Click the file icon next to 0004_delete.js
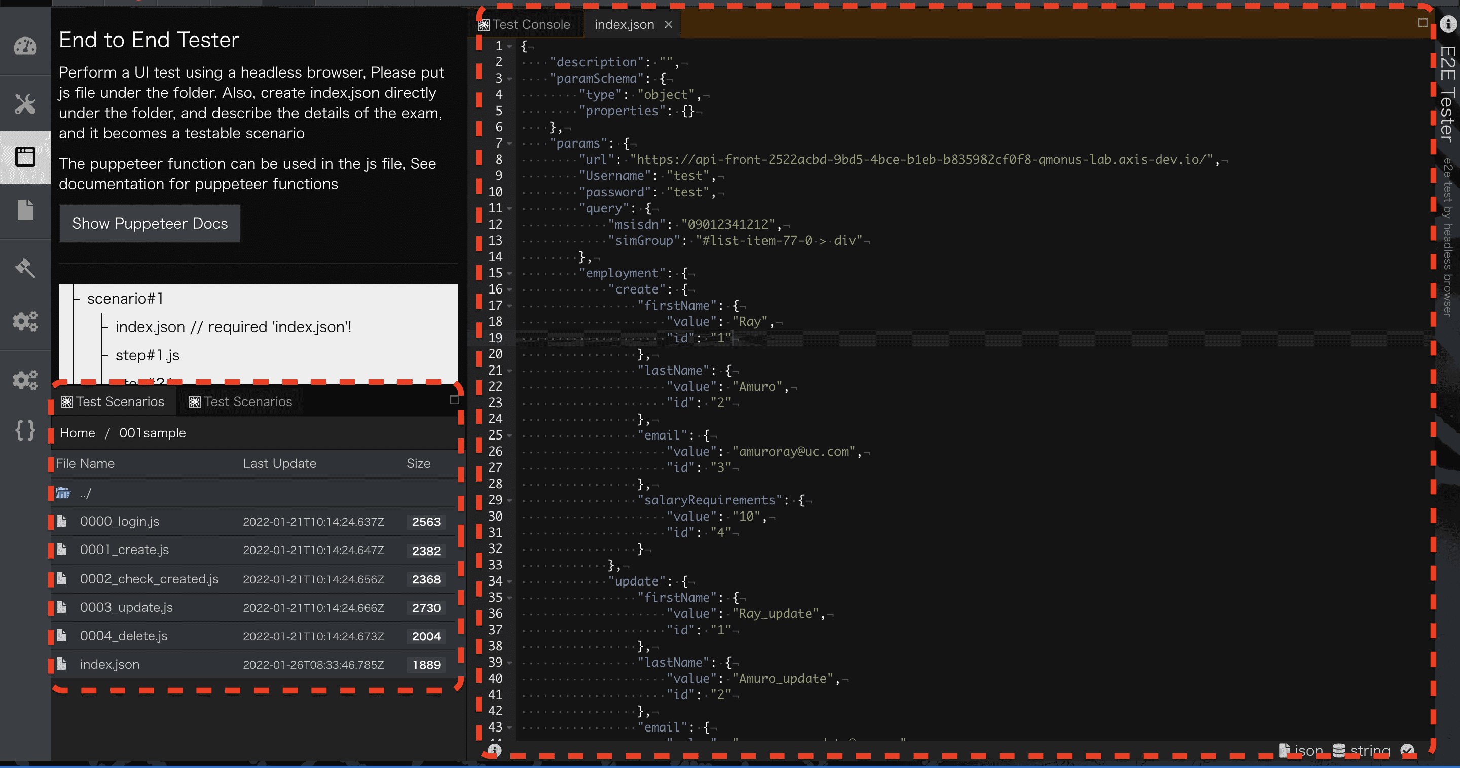 62,635
